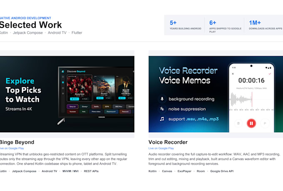Click the Medium(FM Radio) quality label
This screenshot has width=283, height=191.
pyautogui.click(x=251, y=88)
